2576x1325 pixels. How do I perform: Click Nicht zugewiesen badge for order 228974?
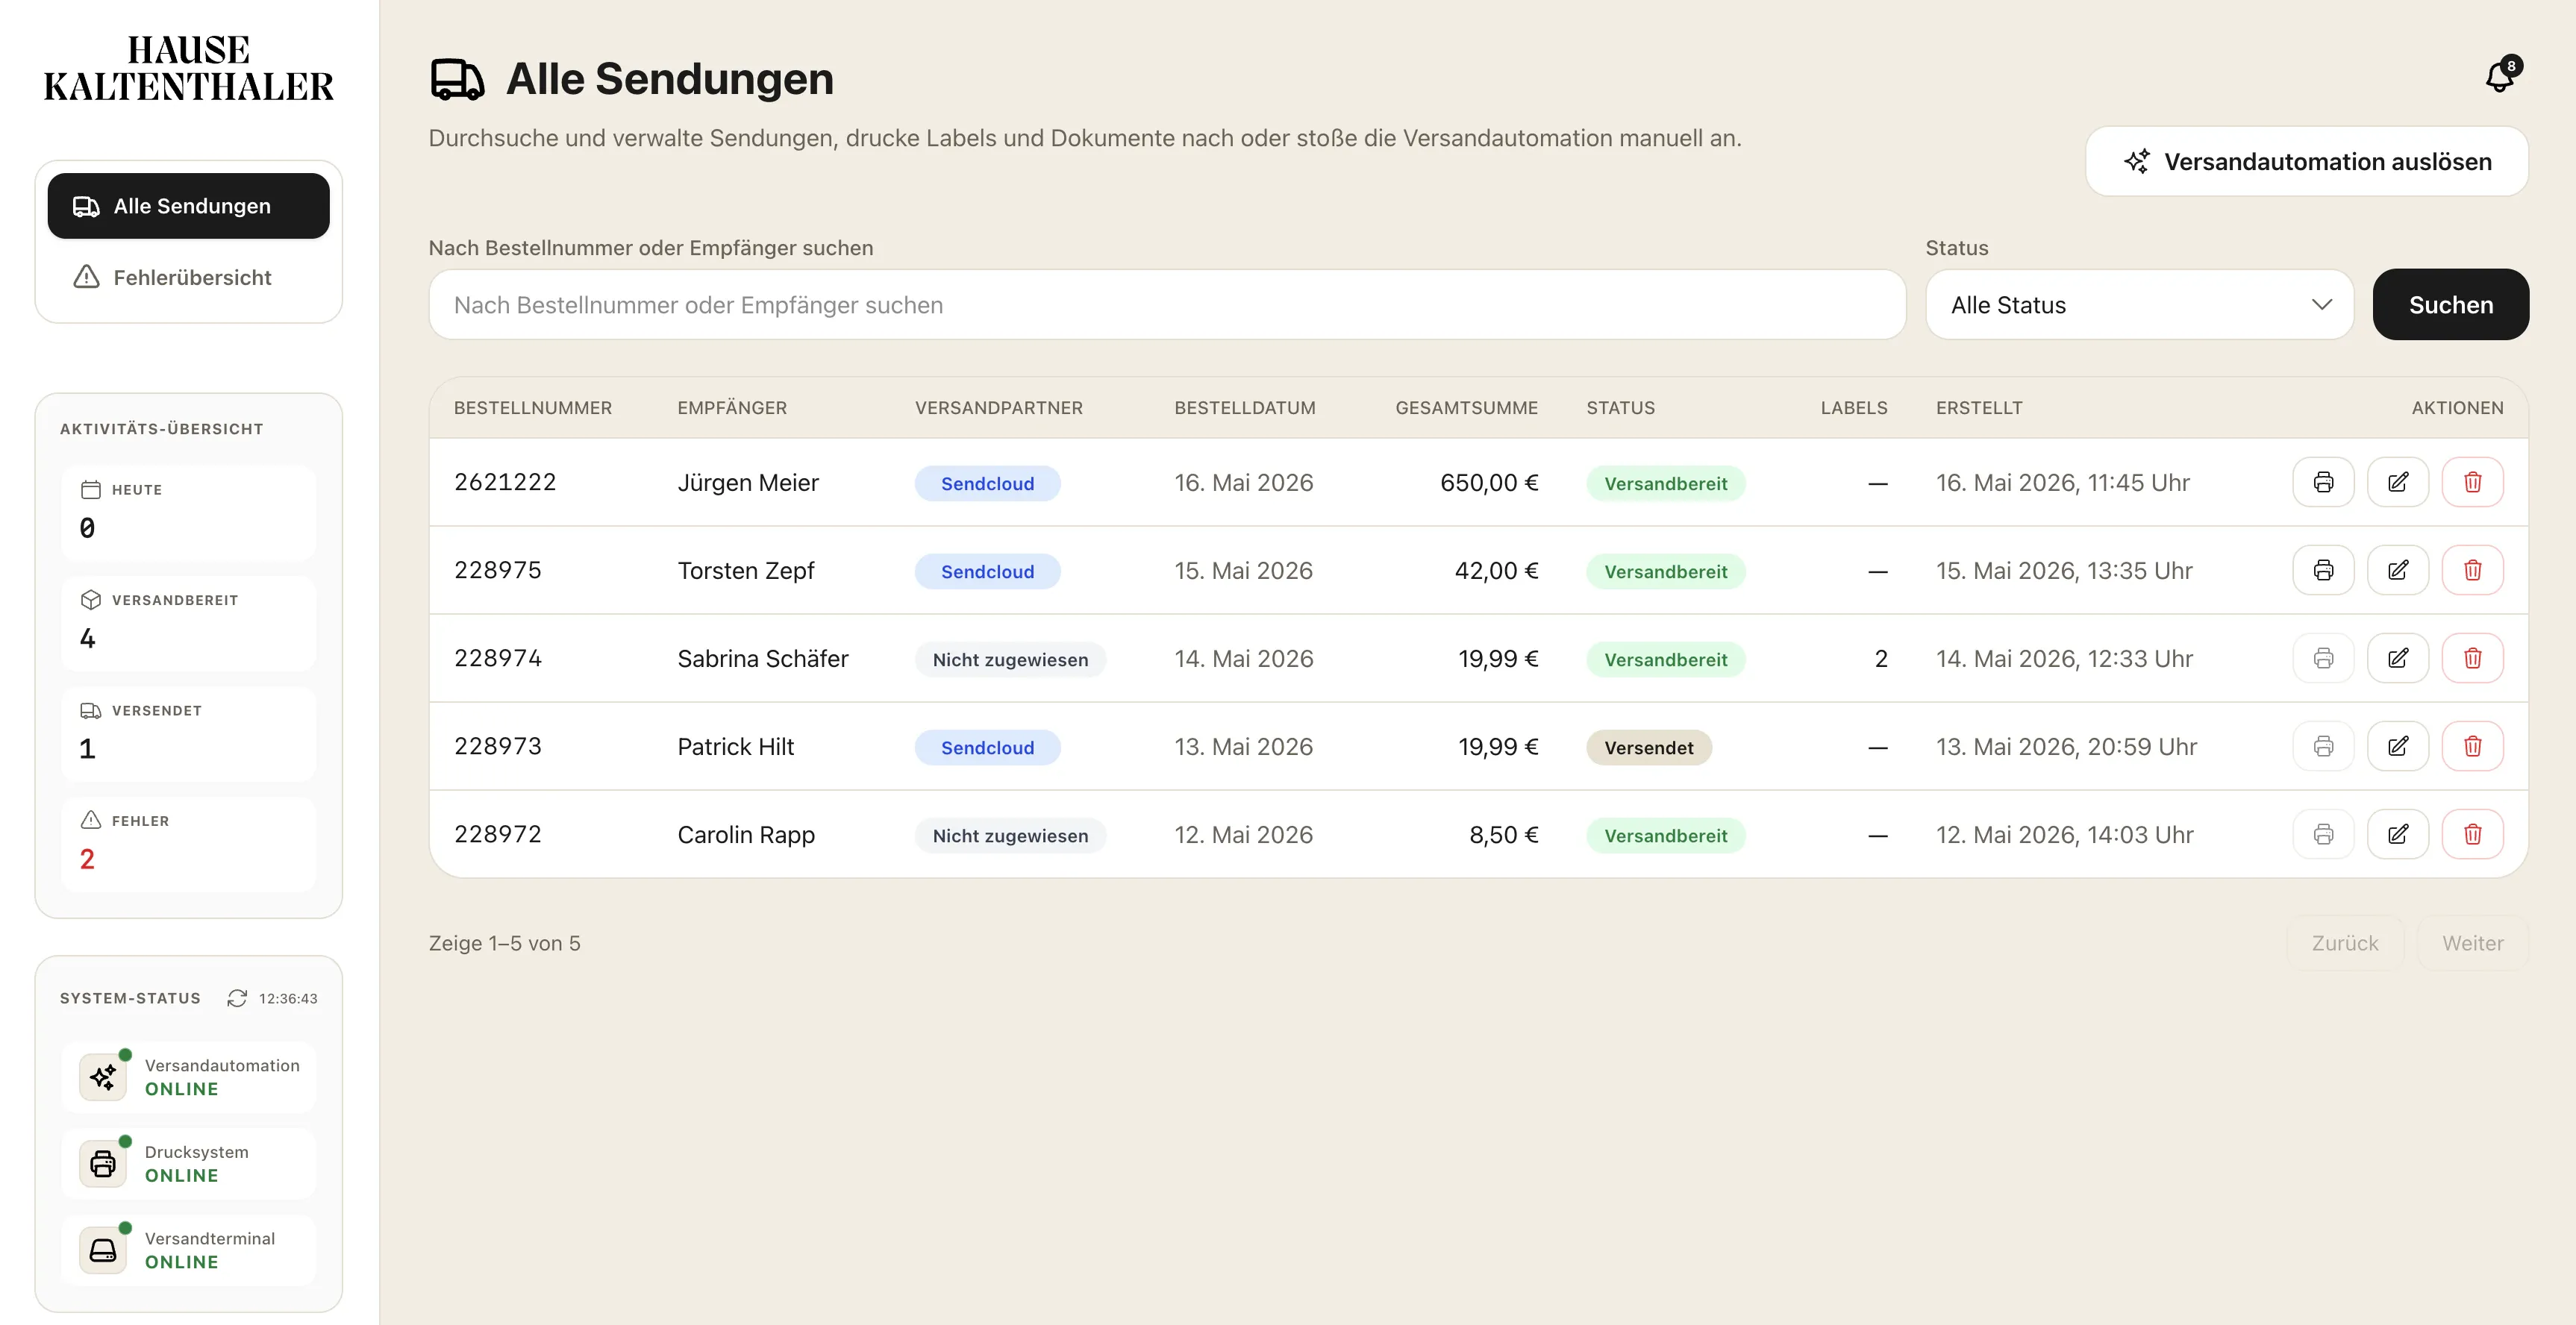pos(1010,659)
